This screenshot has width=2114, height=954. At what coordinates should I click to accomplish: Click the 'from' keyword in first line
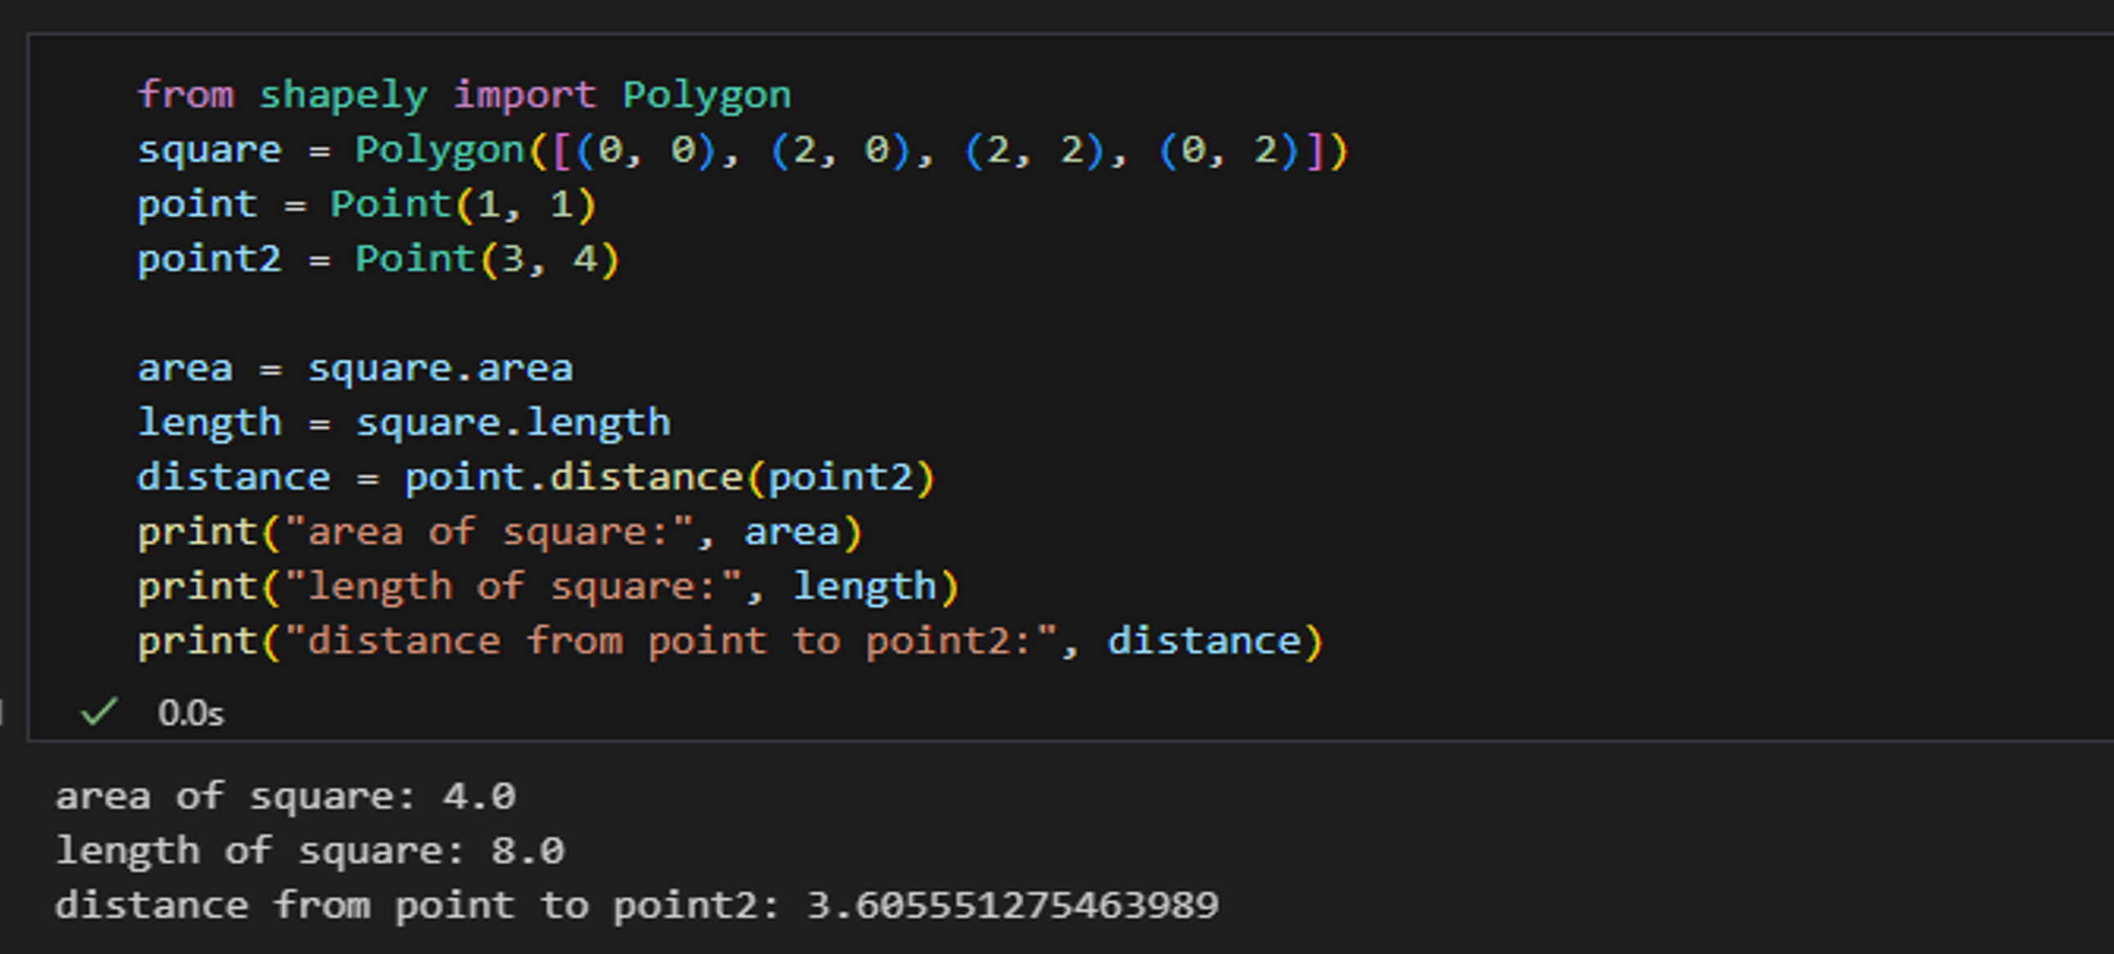(x=186, y=95)
